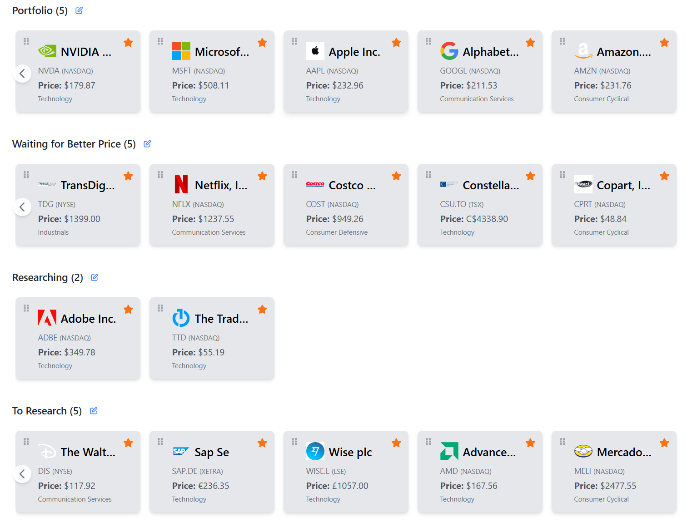Screen dimensions: 692x527
Task: Toggle the Netflix favorite star
Action: [263, 176]
